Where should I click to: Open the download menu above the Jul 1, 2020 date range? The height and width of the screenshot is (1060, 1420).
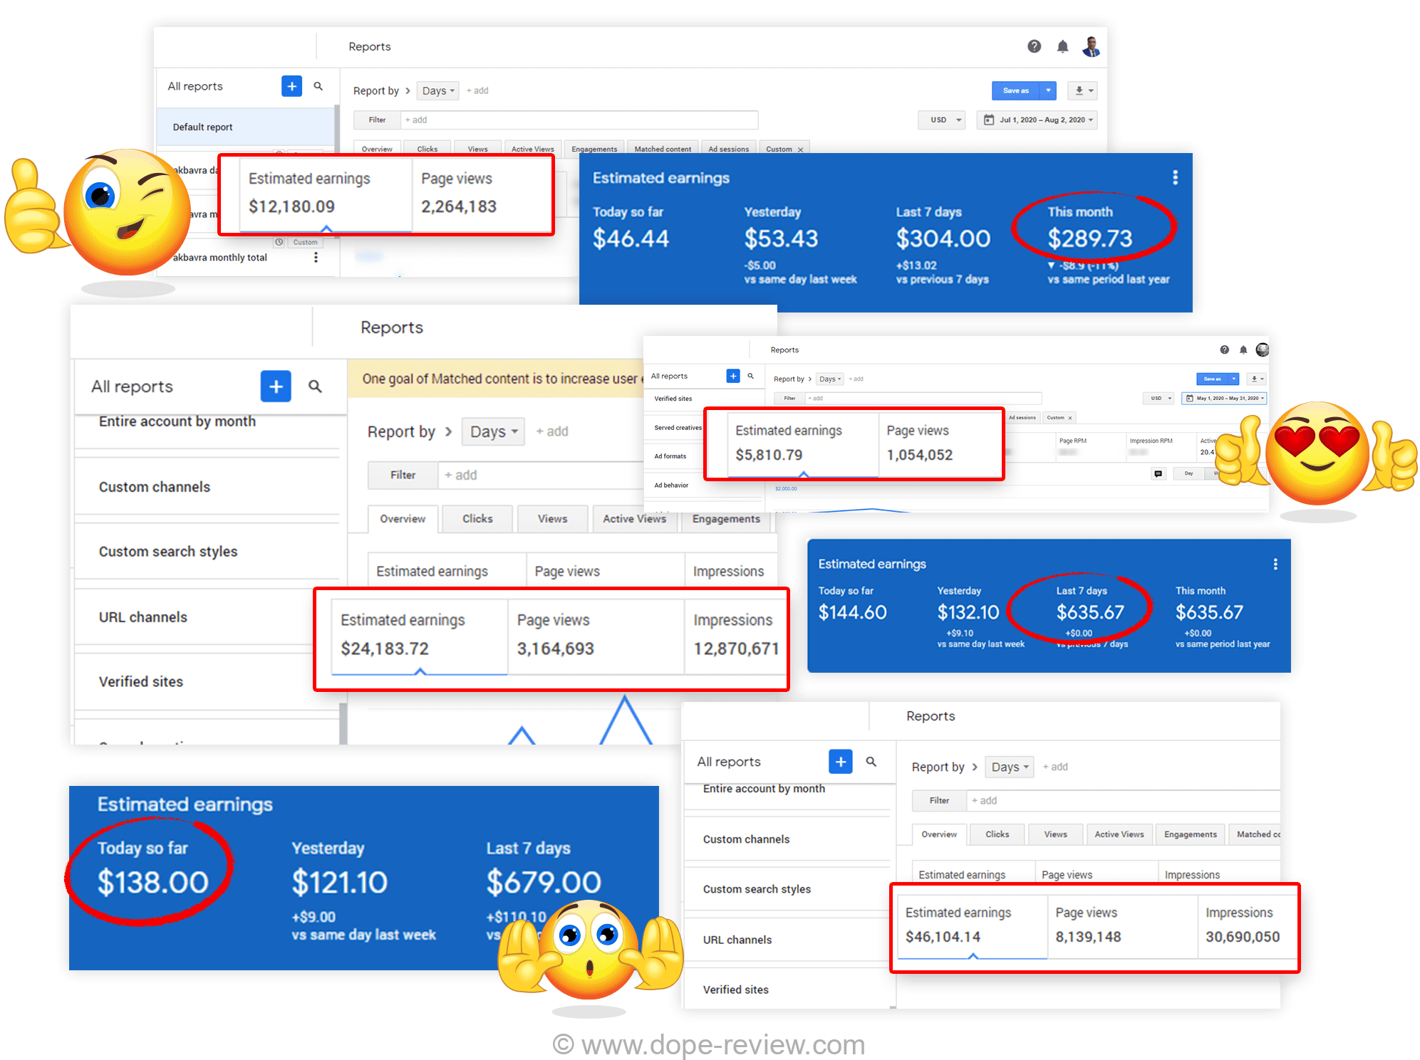tap(1082, 90)
